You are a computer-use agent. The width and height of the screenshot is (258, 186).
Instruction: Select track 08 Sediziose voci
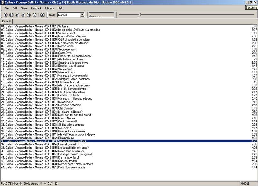[x=129, y=50]
